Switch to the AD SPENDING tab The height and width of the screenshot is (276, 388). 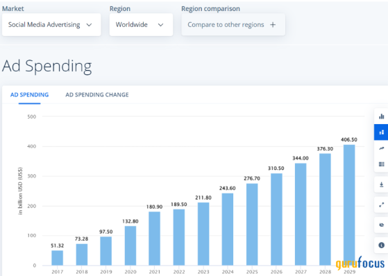pyautogui.click(x=29, y=95)
